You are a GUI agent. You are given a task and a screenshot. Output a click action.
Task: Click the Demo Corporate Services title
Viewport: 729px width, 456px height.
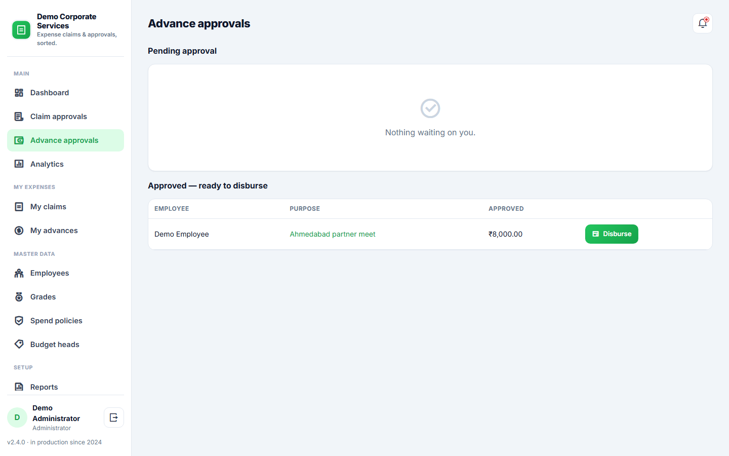click(66, 21)
